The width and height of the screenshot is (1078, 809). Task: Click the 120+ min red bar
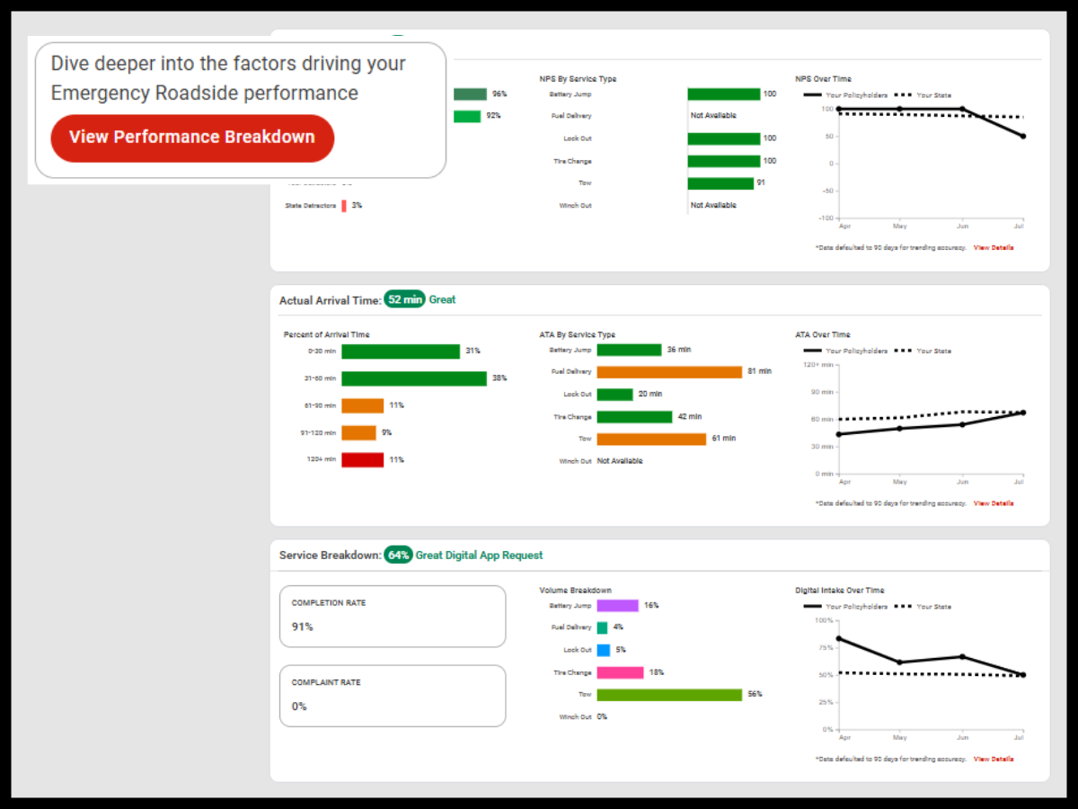[361, 459]
